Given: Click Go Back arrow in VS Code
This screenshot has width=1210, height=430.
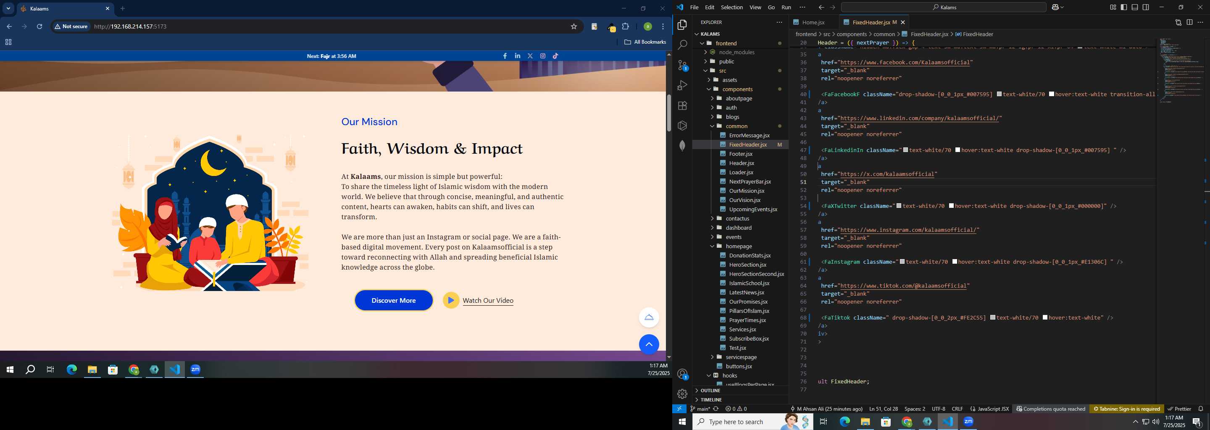Looking at the screenshot, I should (821, 8).
